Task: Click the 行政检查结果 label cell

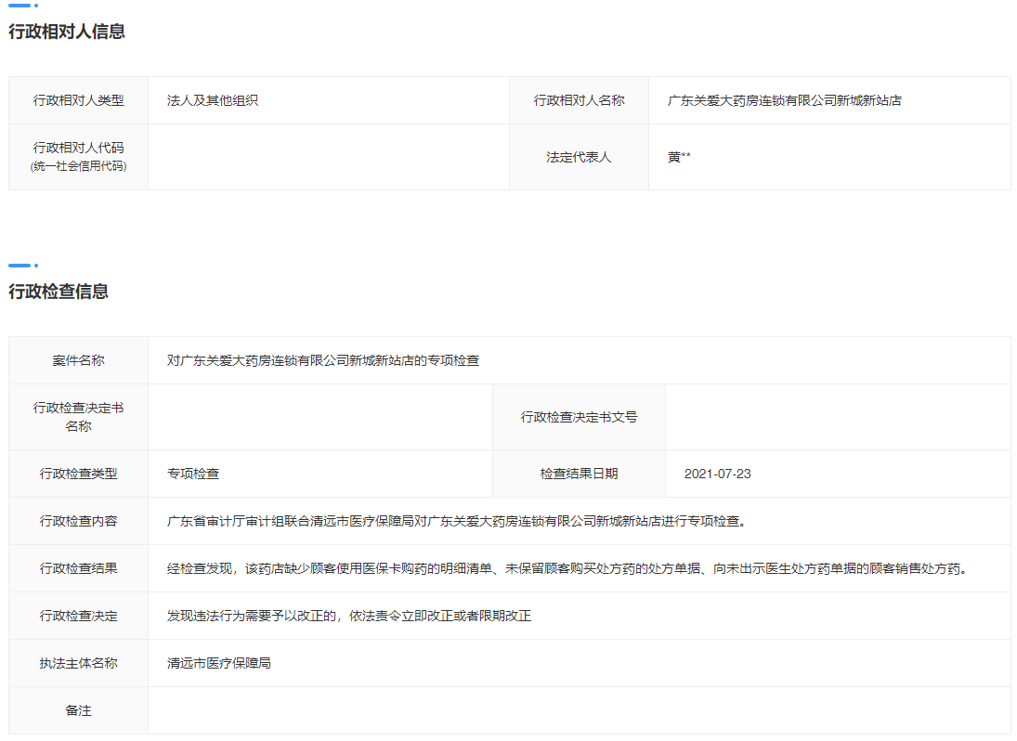Action: pyautogui.click(x=78, y=568)
